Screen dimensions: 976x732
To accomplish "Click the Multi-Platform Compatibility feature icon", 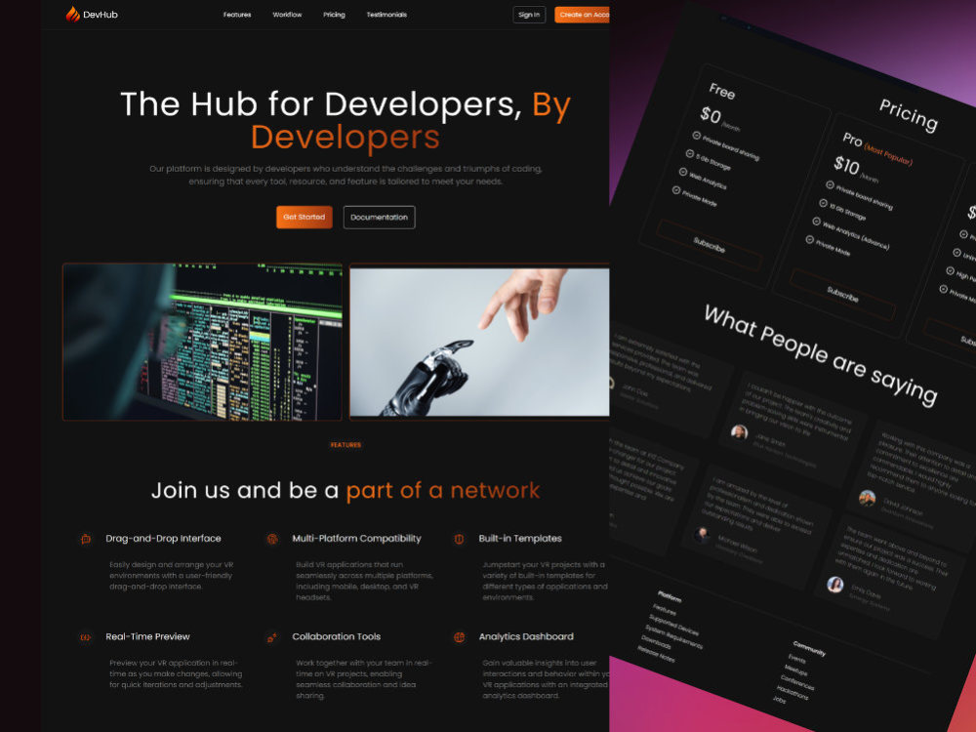I will pyautogui.click(x=272, y=539).
